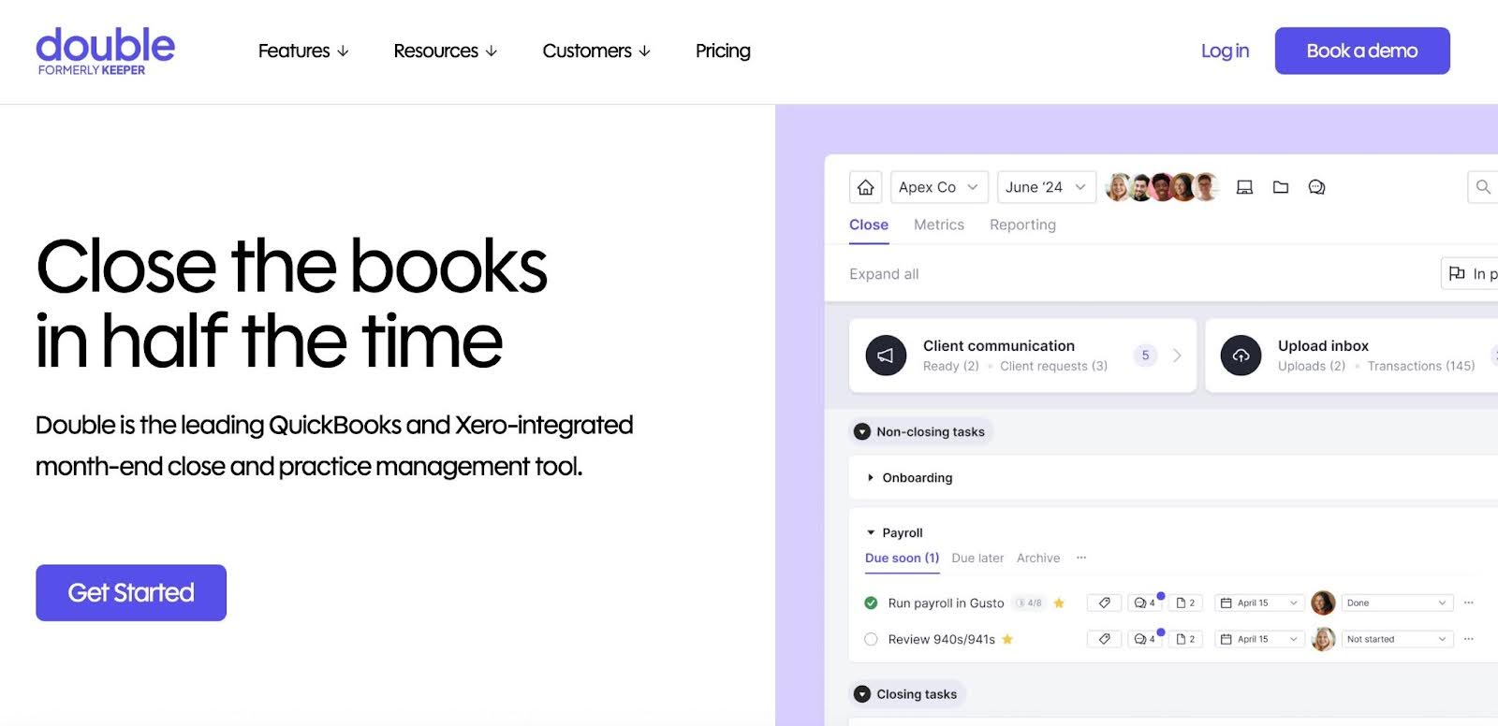This screenshot has width=1498, height=726.
Task: Open the Features menu
Action: (302, 51)
